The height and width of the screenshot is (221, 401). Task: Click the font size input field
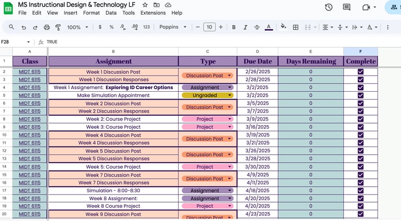click(x=209, y=27)
